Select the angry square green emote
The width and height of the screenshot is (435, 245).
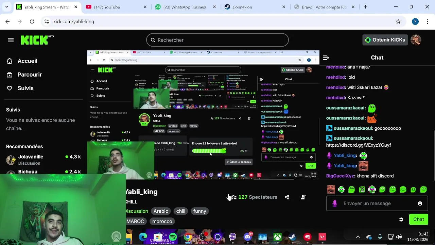point(362,189)
